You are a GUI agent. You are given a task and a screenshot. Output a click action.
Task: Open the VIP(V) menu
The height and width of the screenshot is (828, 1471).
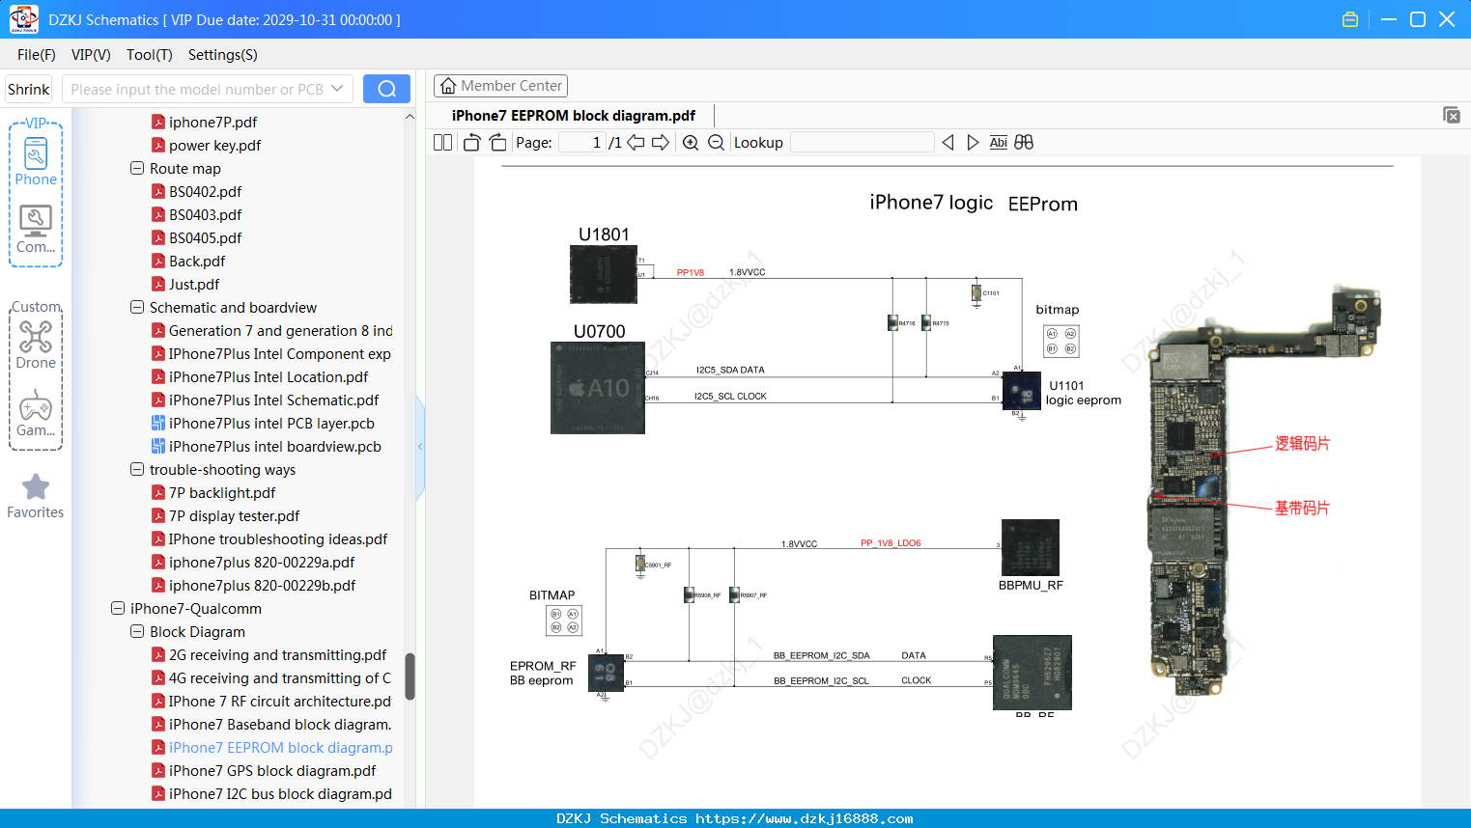(91, 55)
